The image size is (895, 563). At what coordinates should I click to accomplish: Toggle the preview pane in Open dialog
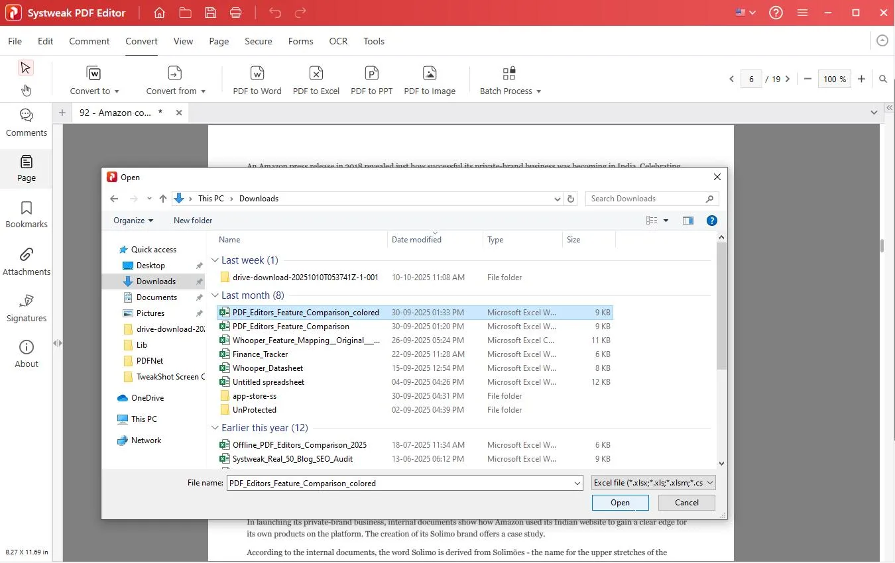pos(688,221)
